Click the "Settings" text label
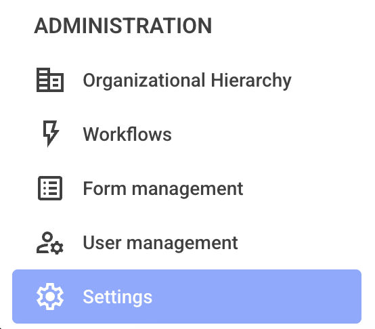The image size is (375, 329). click(117, 297)
